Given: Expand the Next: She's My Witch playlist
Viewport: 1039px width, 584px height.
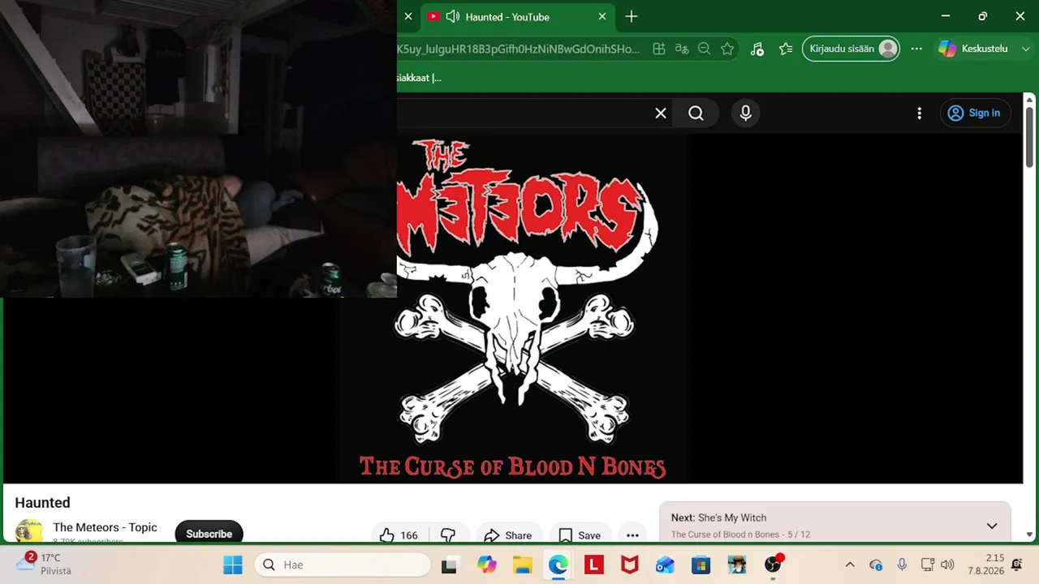Looking at the screenshot, I should click(992, 526).
